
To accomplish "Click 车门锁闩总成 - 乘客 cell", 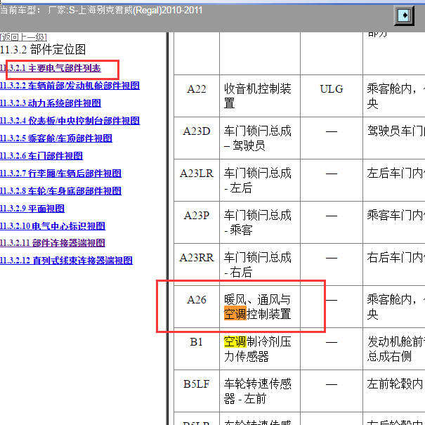I will (x=260, y=223).
